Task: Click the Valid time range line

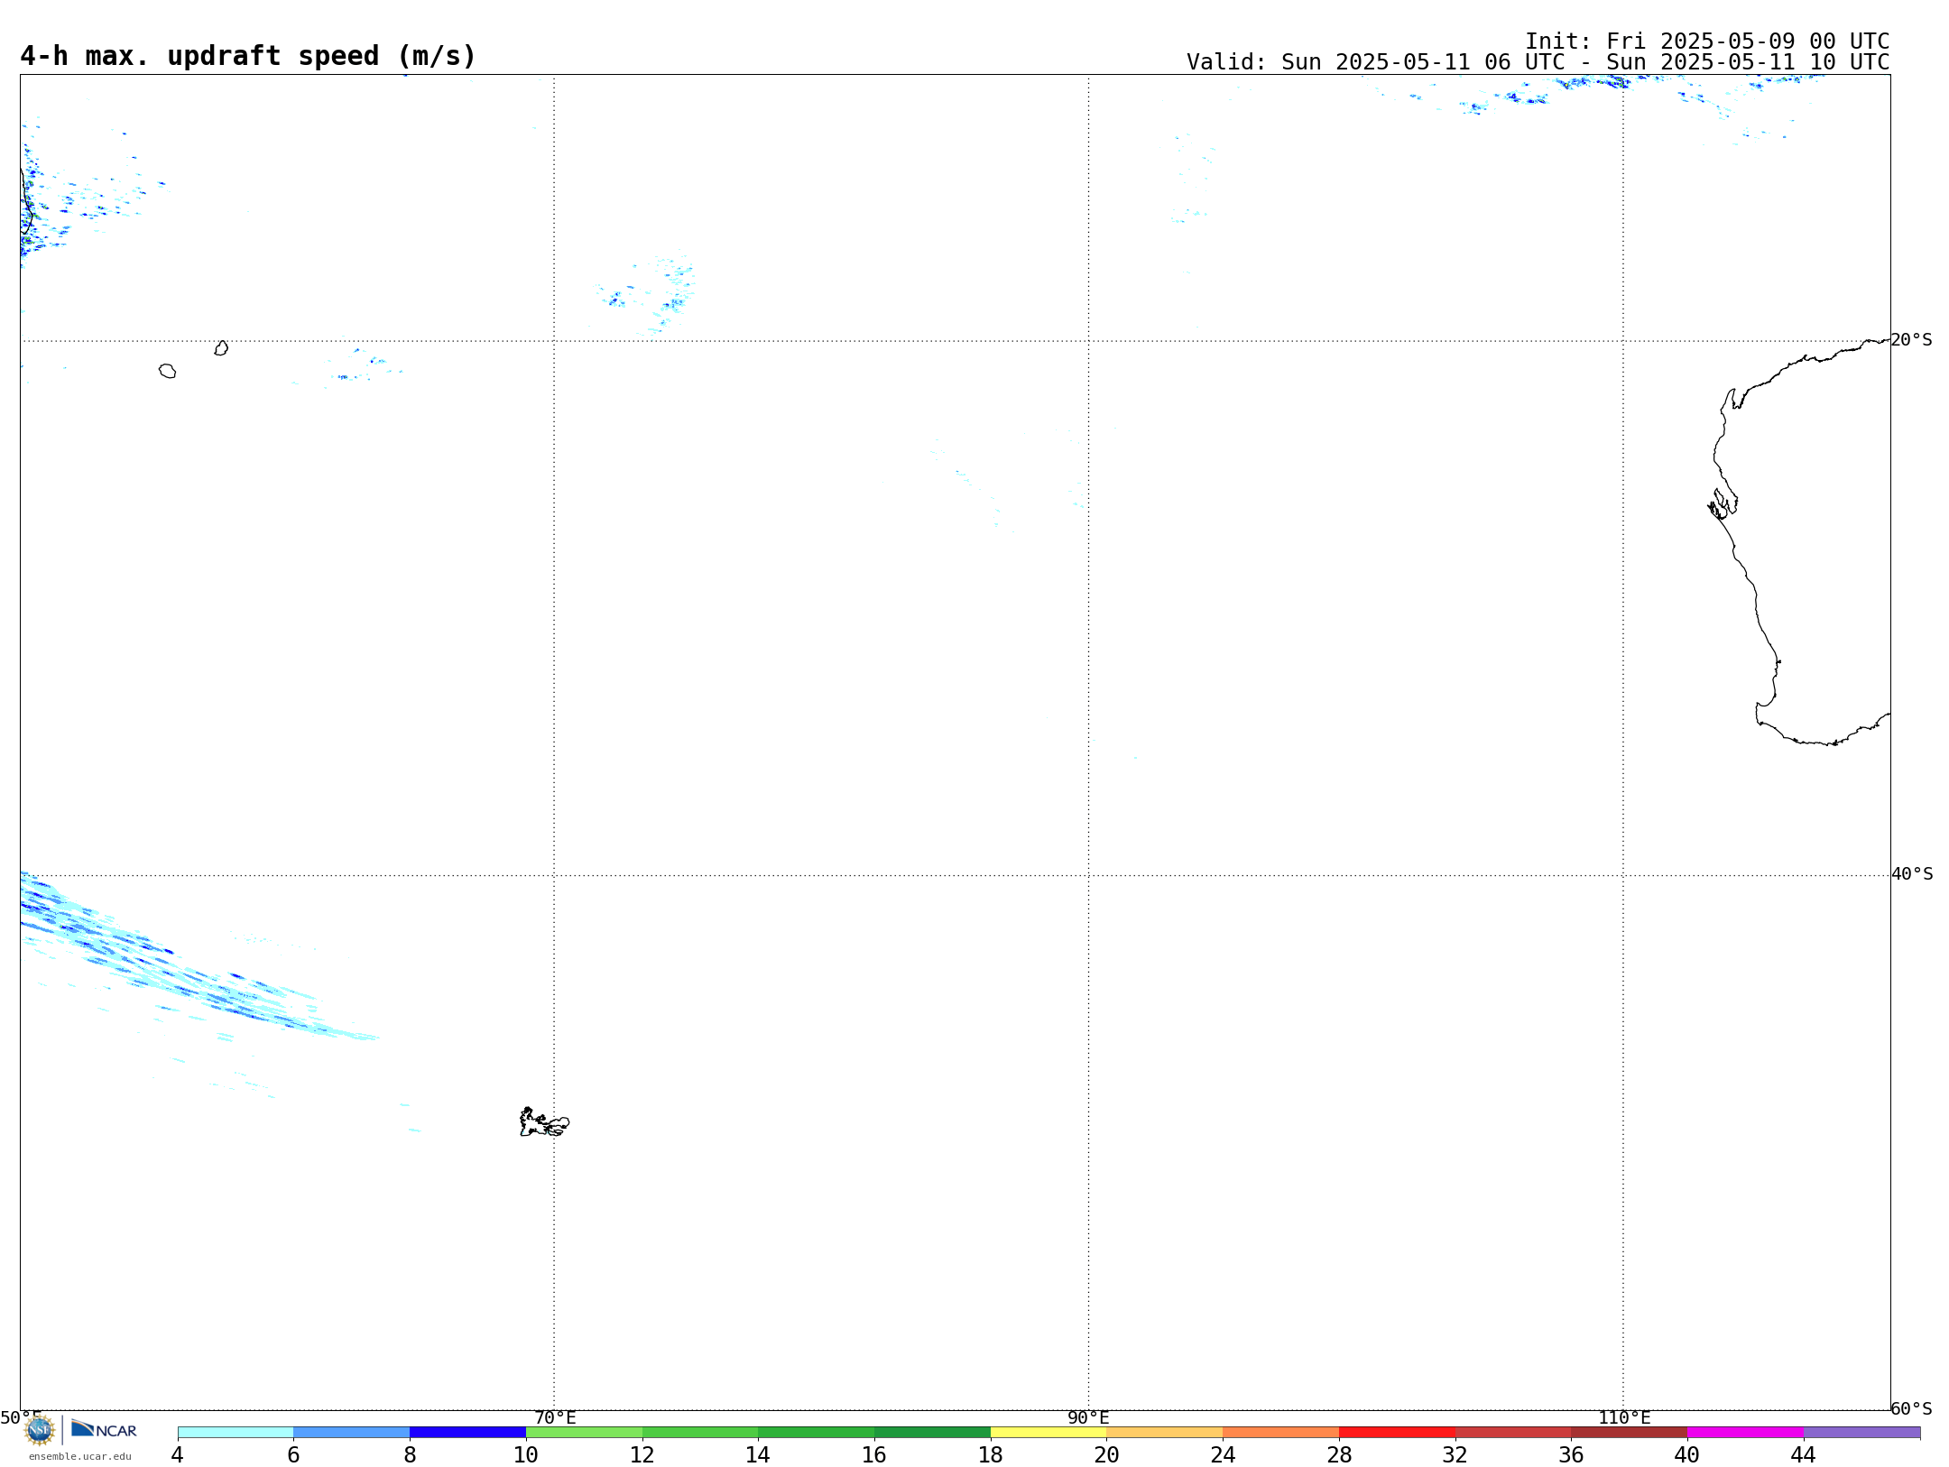Action: tap(1538, 62)
